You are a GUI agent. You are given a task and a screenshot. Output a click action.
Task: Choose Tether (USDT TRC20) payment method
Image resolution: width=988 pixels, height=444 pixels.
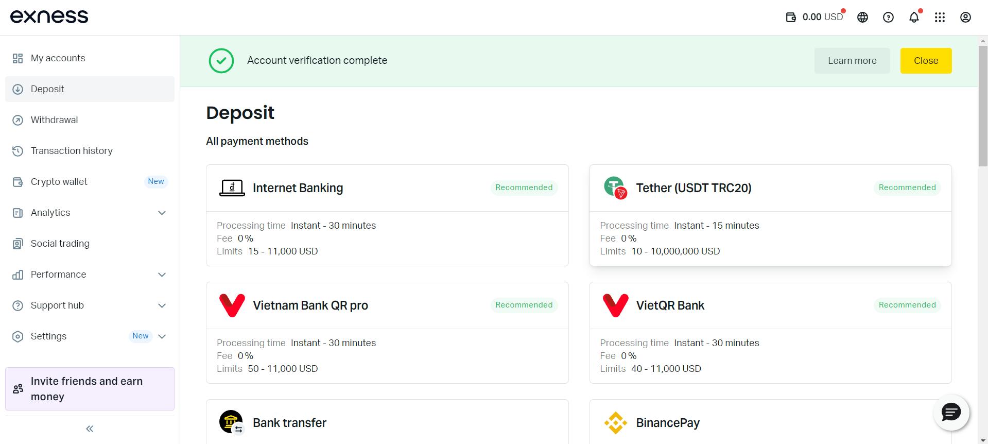tap(770, 215)
